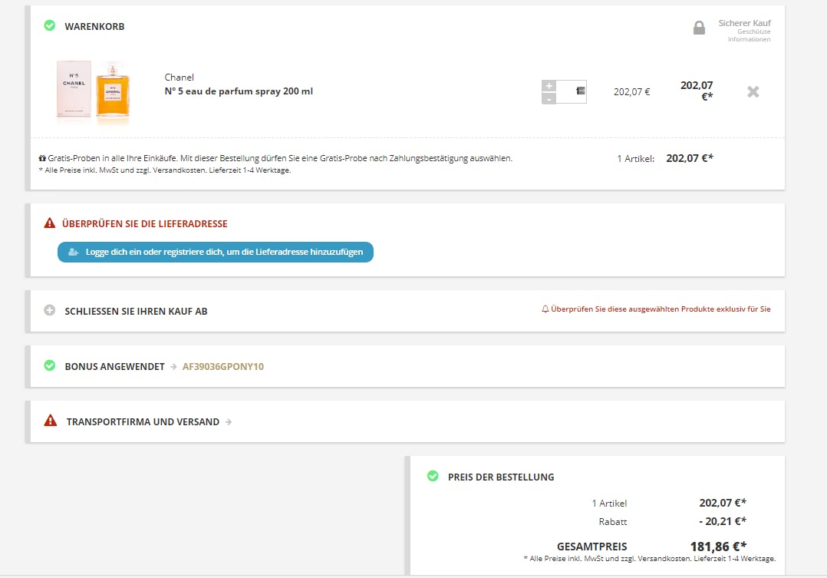Expand the Transportfirma und Versand section

pos(143,421)
